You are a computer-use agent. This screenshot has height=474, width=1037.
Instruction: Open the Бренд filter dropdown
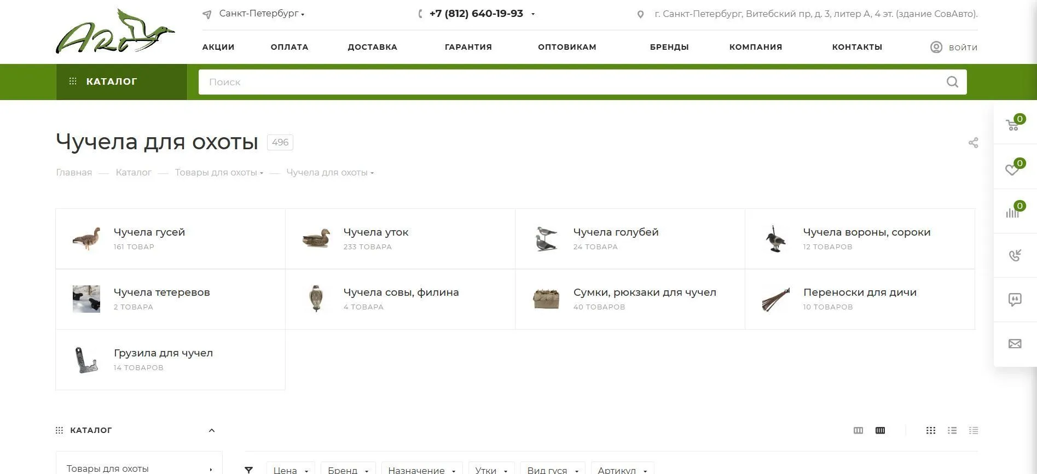pyautogui.click(x=347, y=470)
